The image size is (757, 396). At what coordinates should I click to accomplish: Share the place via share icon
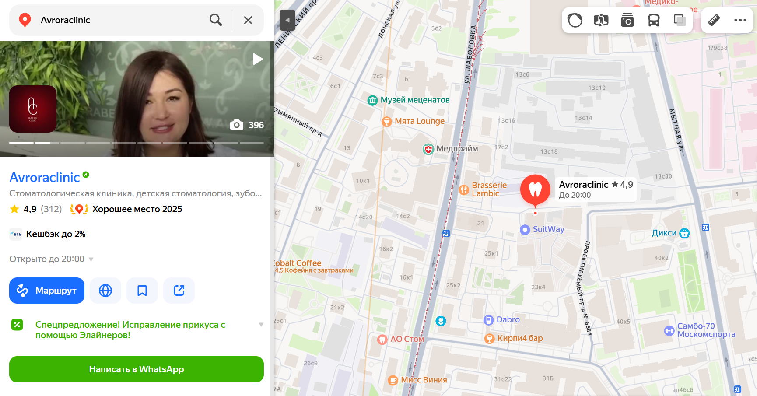click(x=179, y=291)
